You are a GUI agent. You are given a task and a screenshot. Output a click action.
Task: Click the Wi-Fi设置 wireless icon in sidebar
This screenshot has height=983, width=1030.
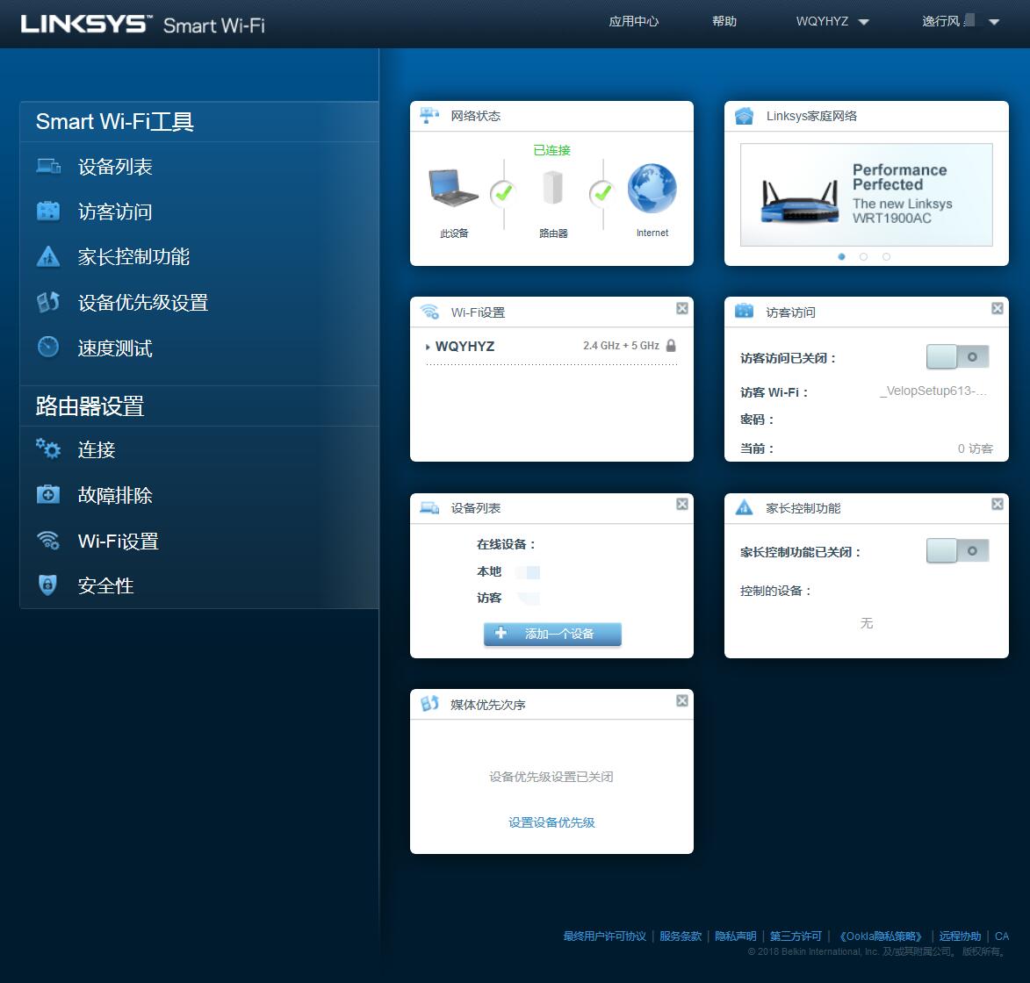[x=47, y=540]
